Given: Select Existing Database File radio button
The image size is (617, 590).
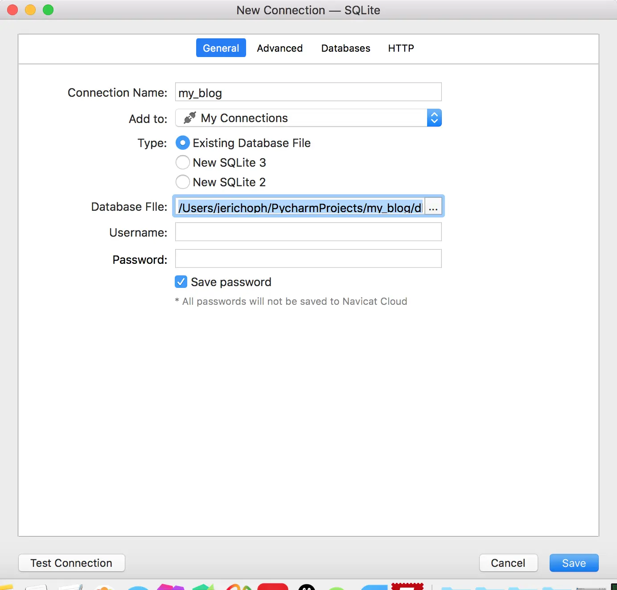Looking at the screenshot, I should [x=183, y=143].
